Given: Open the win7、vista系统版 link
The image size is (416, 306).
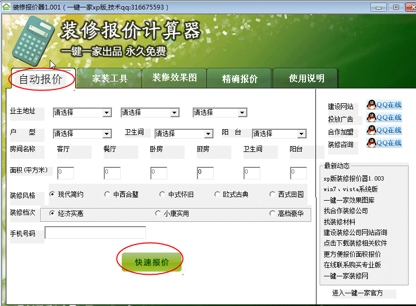Looking at the screenshot, I should pos(350,189).
